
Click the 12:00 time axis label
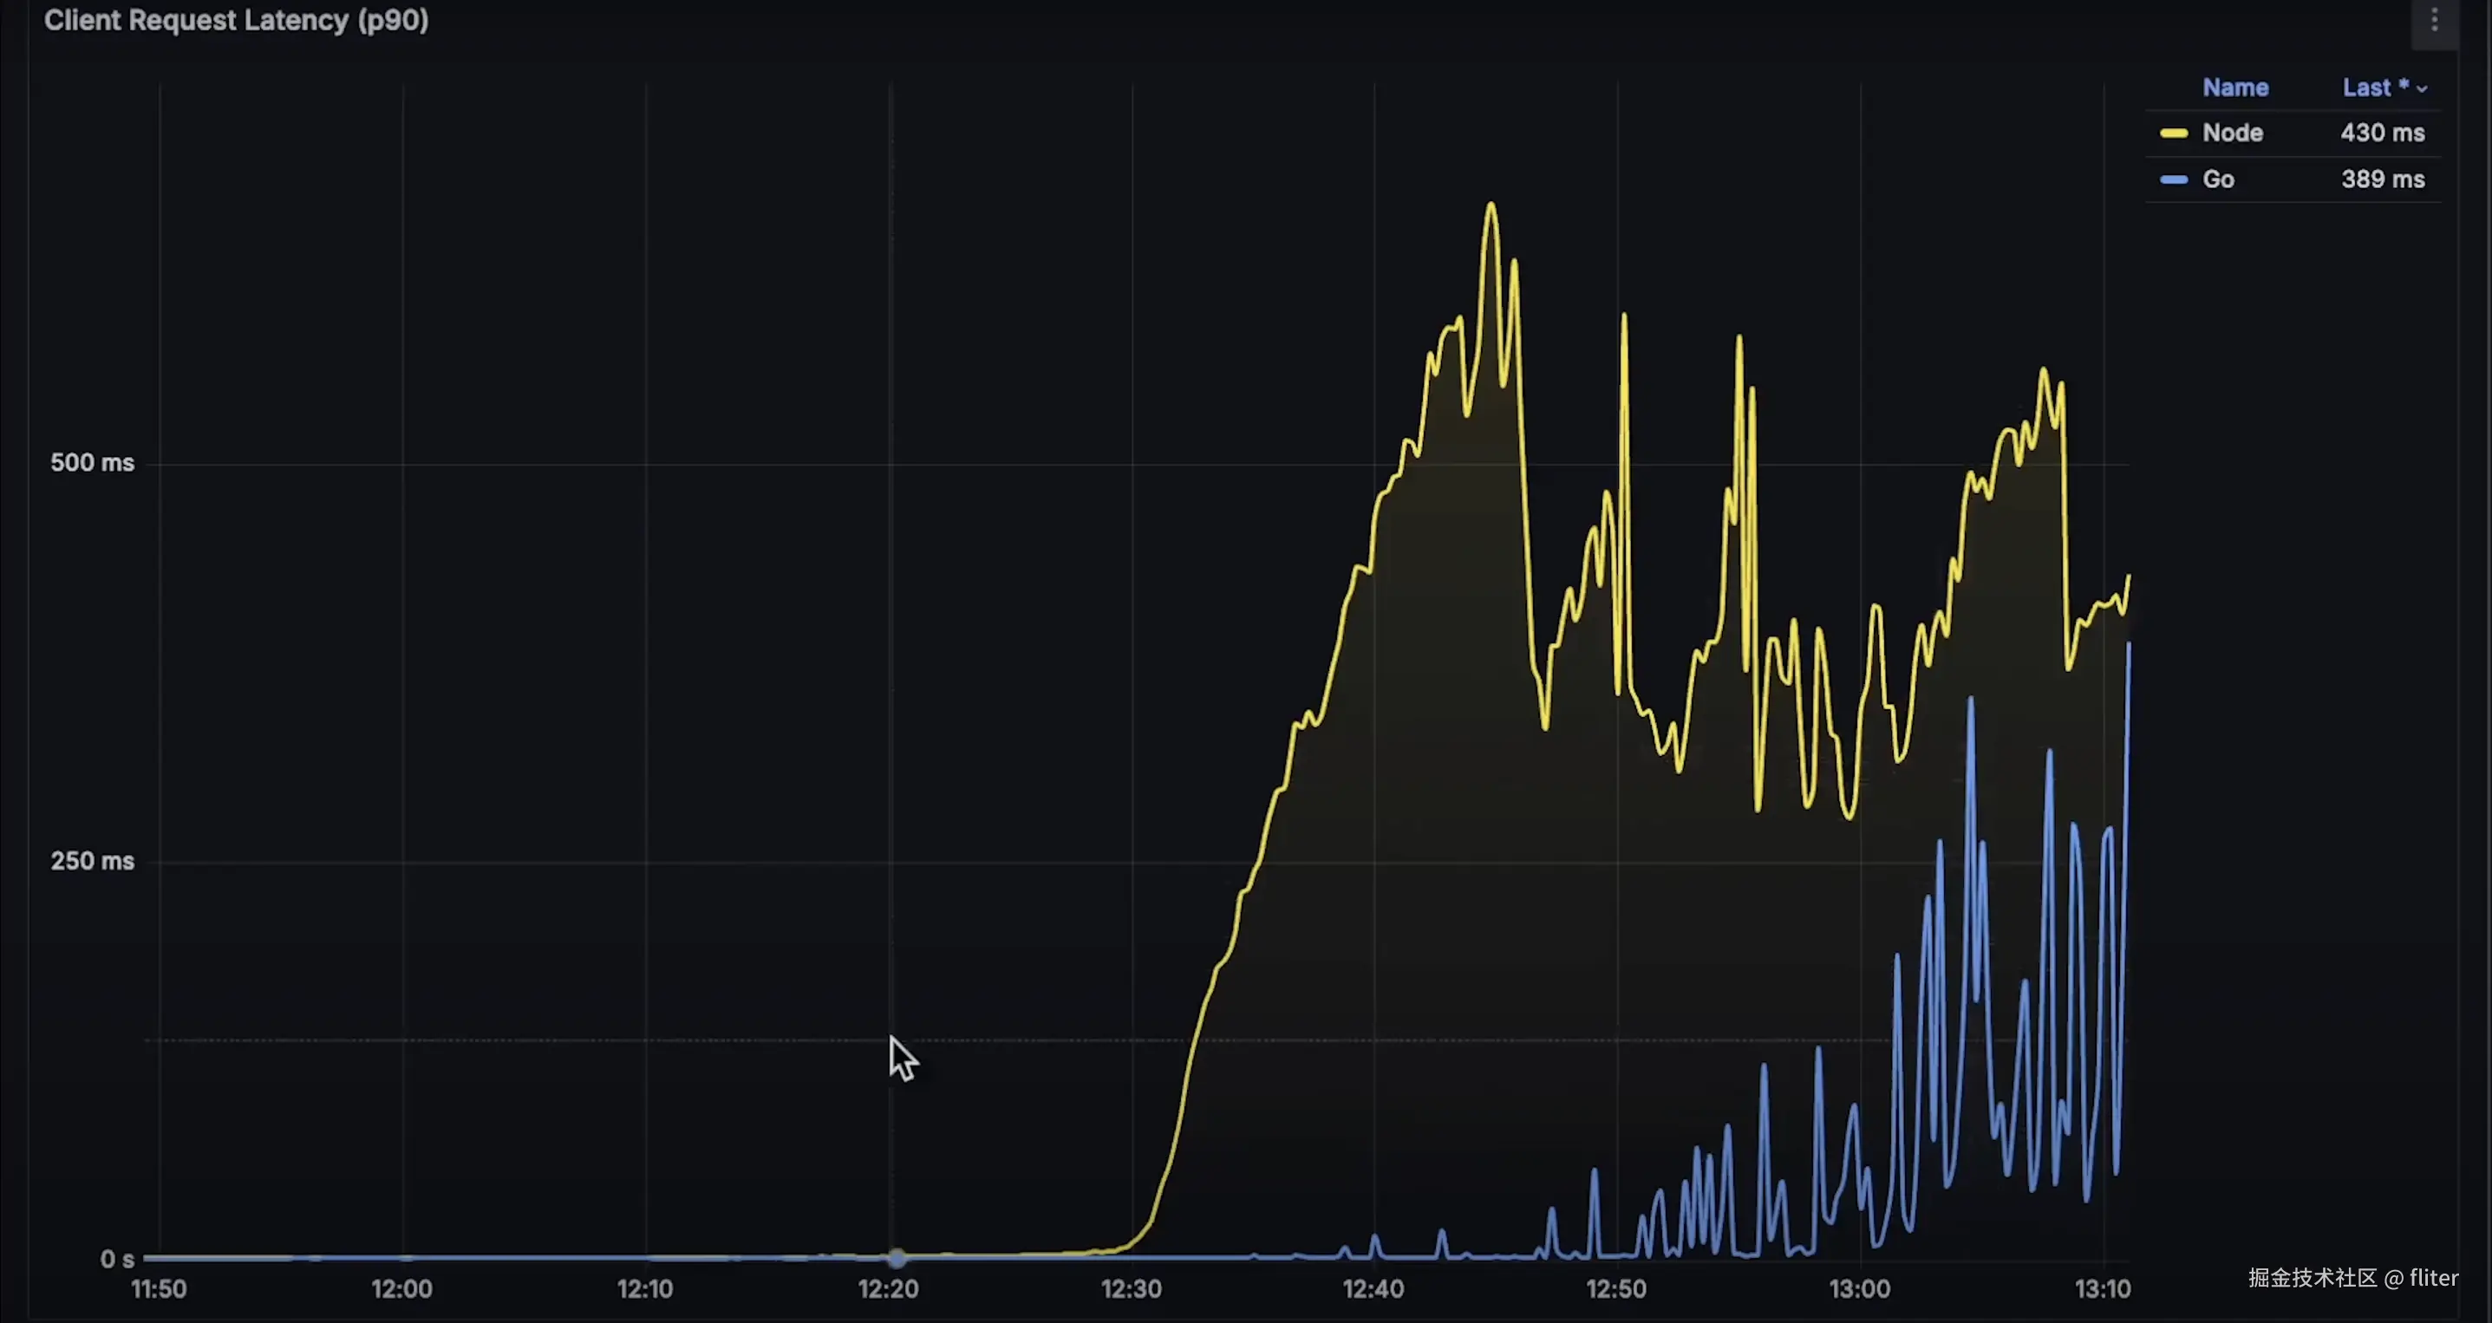(401, 1289)
